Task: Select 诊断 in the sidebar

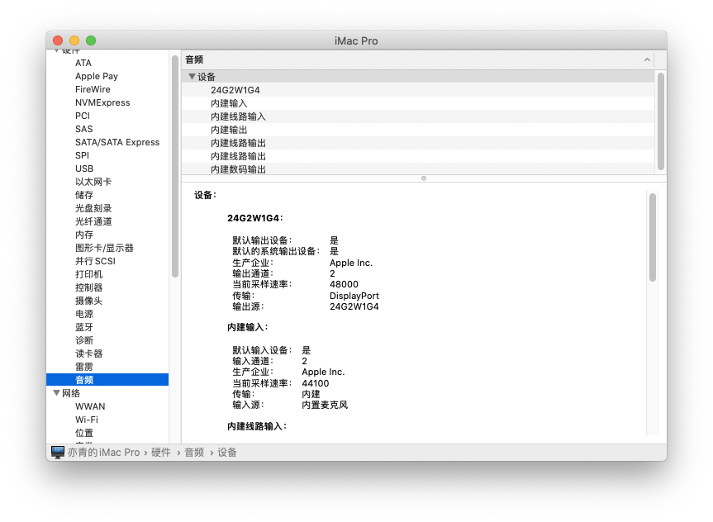Action: point(84,339)
